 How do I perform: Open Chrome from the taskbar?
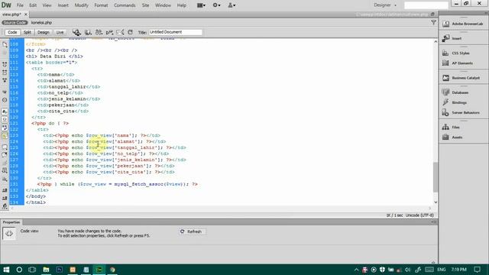coord(112,270)
